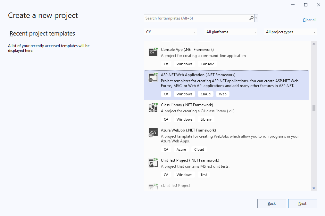Select Unit Test Project (.NET Framework) title

190,160
